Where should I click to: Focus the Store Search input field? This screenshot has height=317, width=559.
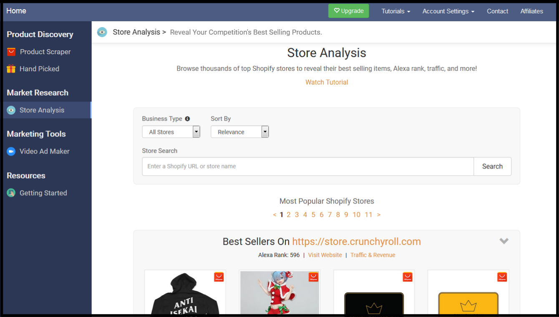(308, 166)
